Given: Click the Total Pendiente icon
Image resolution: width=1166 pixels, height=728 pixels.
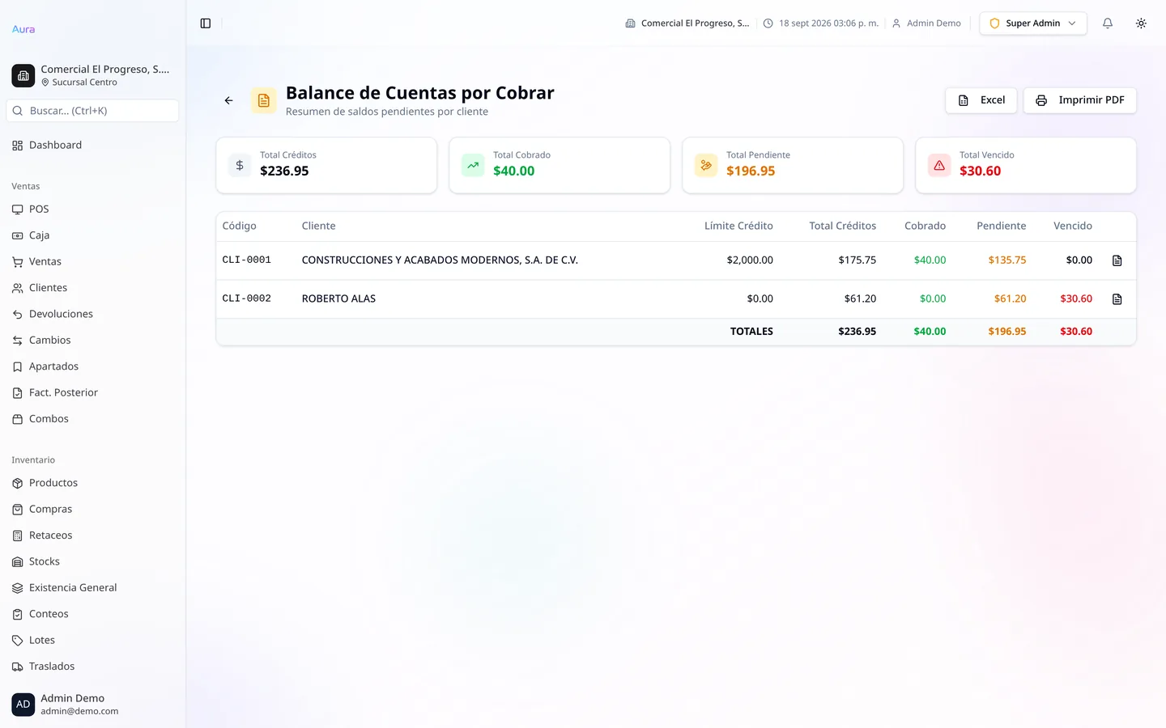Looking at the screenshot, I should (706, 165).
